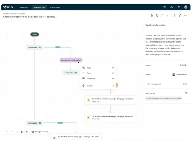Open notifications bell
192x144 pixels.
[x=172, y=7]
